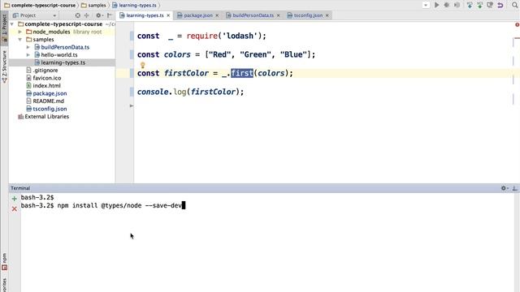Open VCS show history icon
Image resolution: width=520 pixels, height=292 pixels.
(490, 5)
